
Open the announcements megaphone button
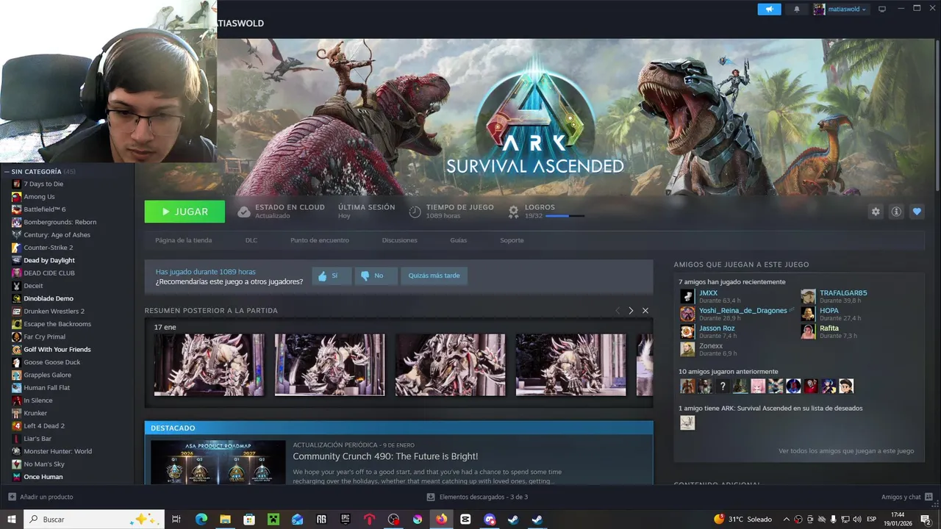(769, 9)
